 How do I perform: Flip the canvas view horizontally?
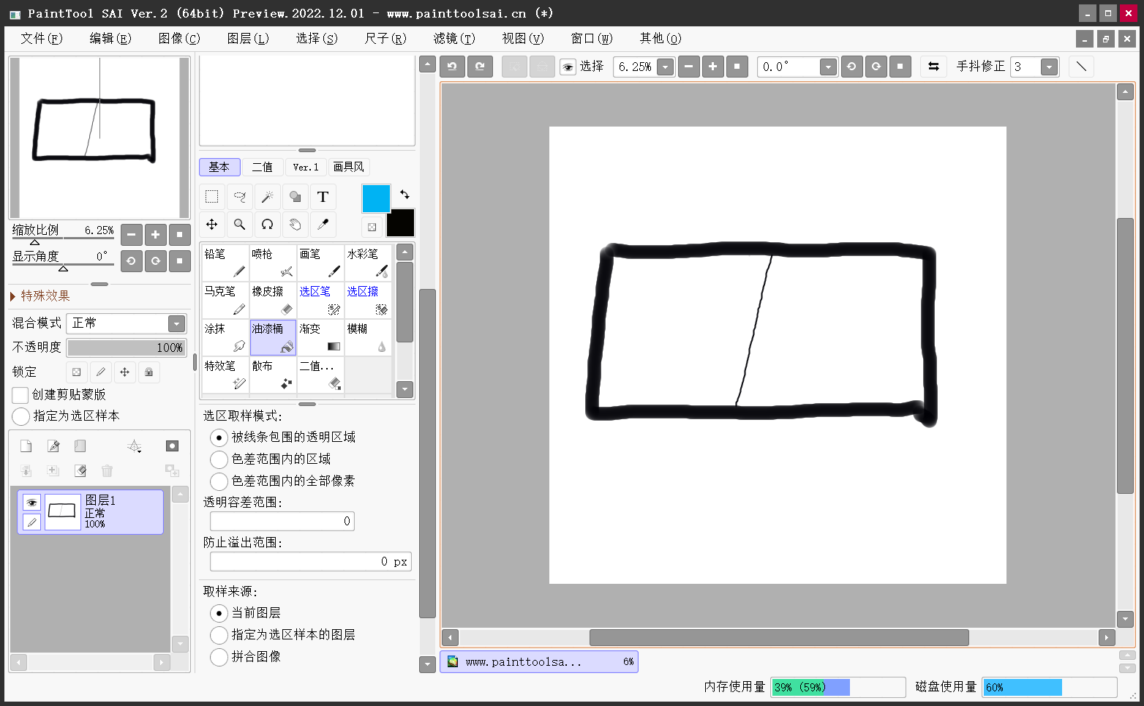(933, 67)
